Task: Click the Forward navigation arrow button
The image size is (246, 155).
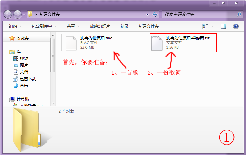Action: pos(18,14)
